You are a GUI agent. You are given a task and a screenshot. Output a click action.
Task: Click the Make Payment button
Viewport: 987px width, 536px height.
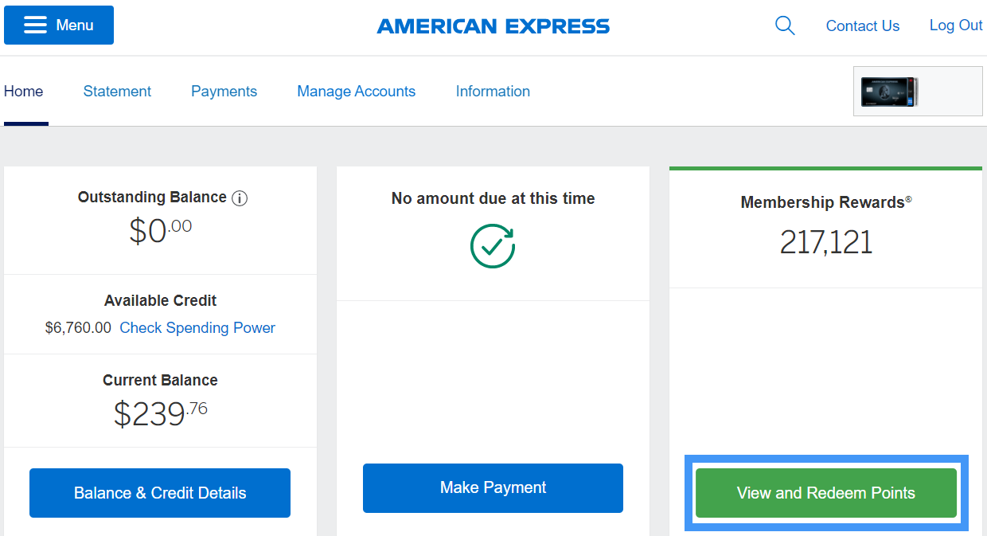pos(493,487)
